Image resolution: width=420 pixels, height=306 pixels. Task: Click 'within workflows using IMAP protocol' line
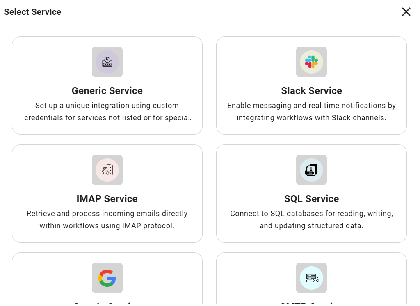107,226
